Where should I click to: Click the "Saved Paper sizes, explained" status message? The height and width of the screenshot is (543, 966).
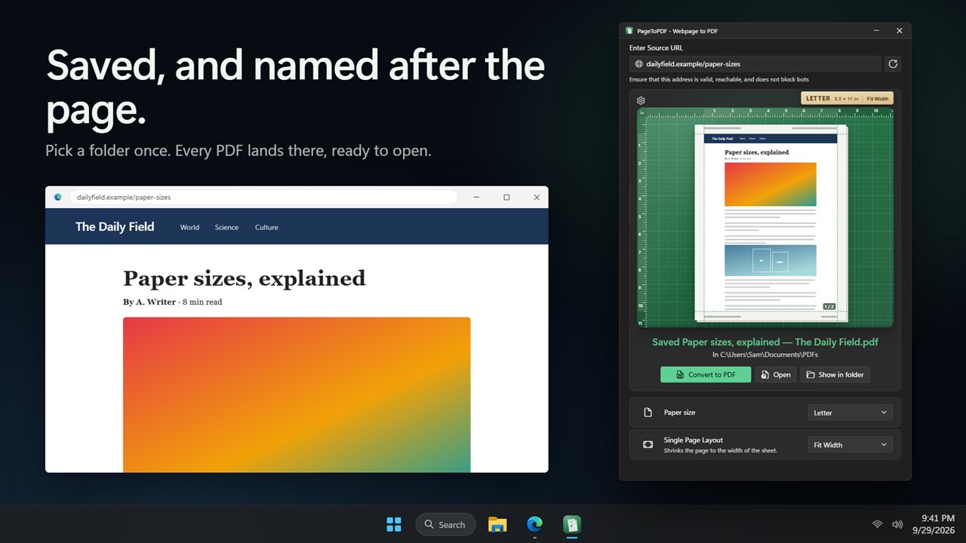click(x=765, y=342)
